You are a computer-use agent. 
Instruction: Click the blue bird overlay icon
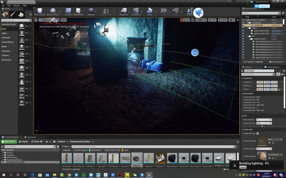(198, 13)
